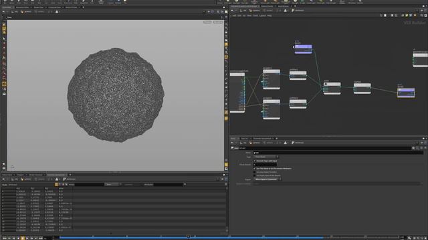Go back in network editor path bar

coord(232,11)
